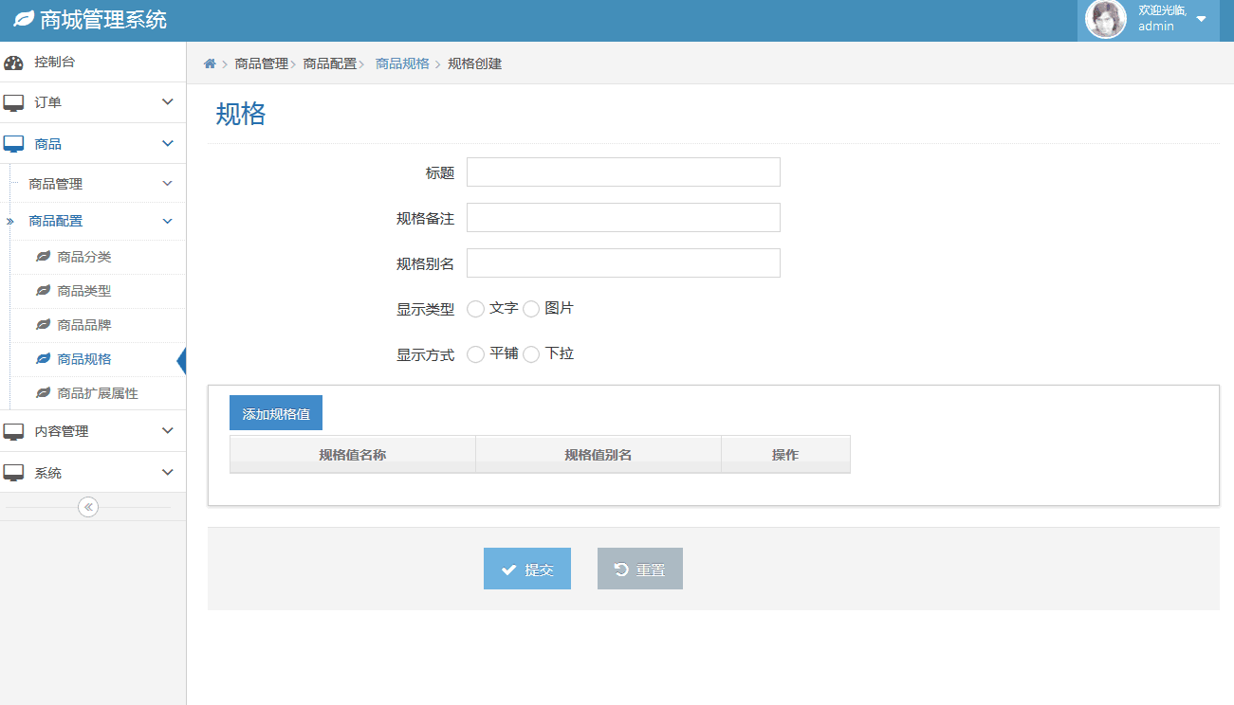
Task: Open 商品类型 in the sidebar
Action: point(84,291)
